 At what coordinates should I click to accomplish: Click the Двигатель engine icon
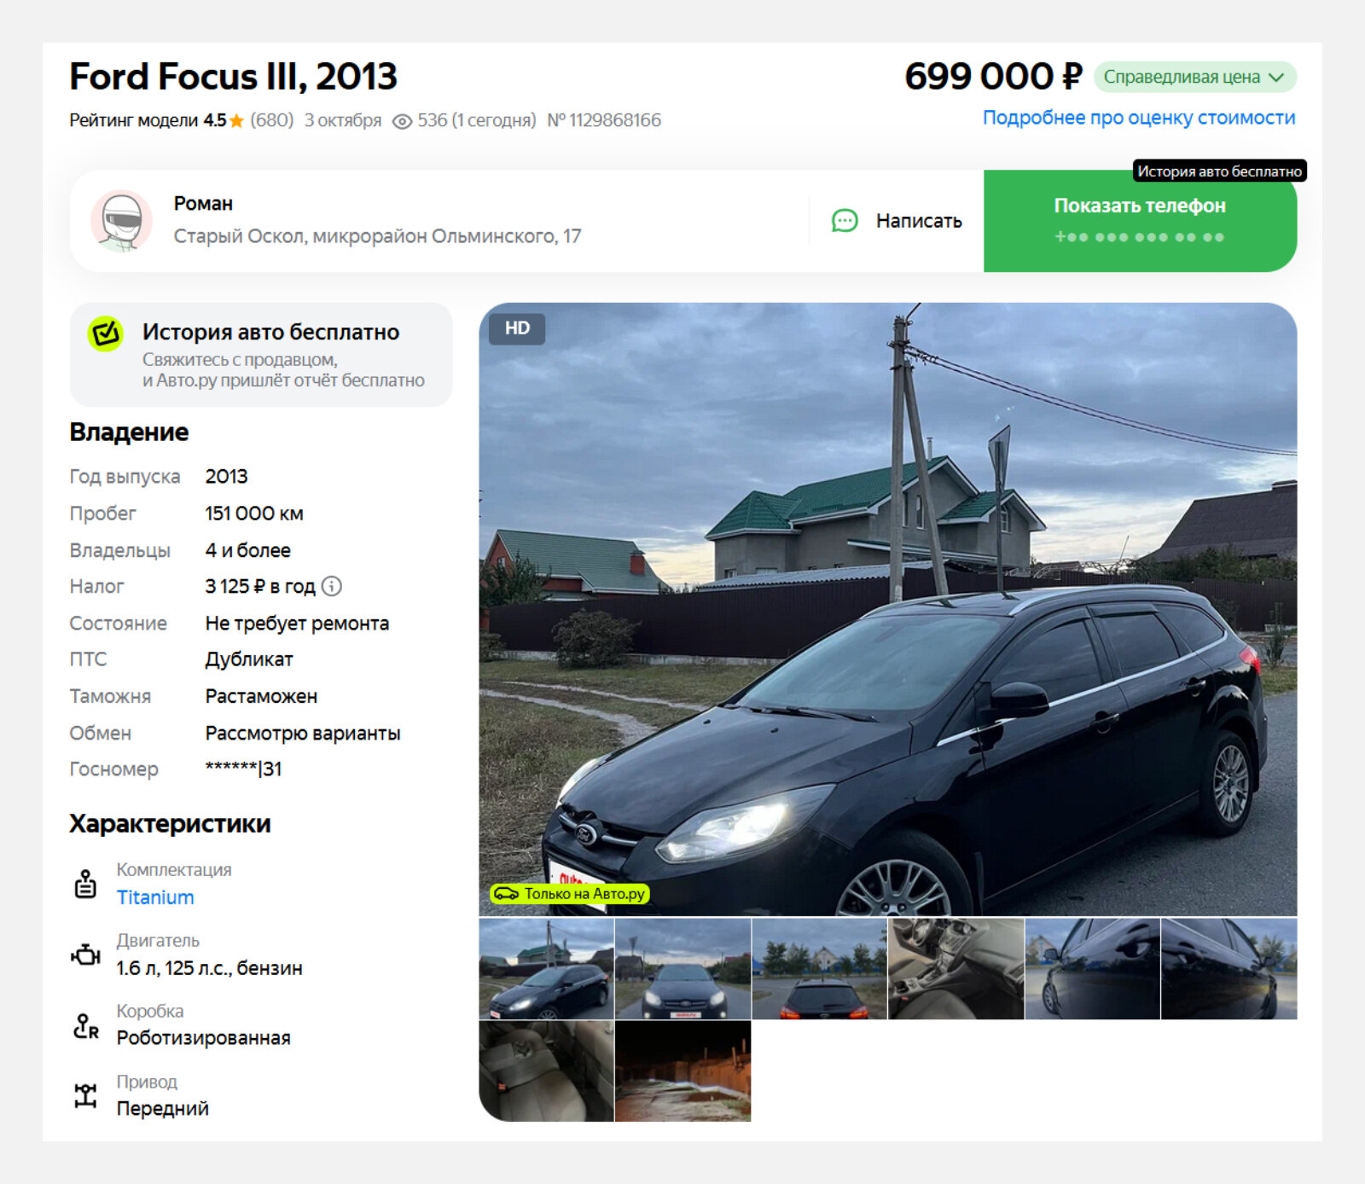[85, 955]
